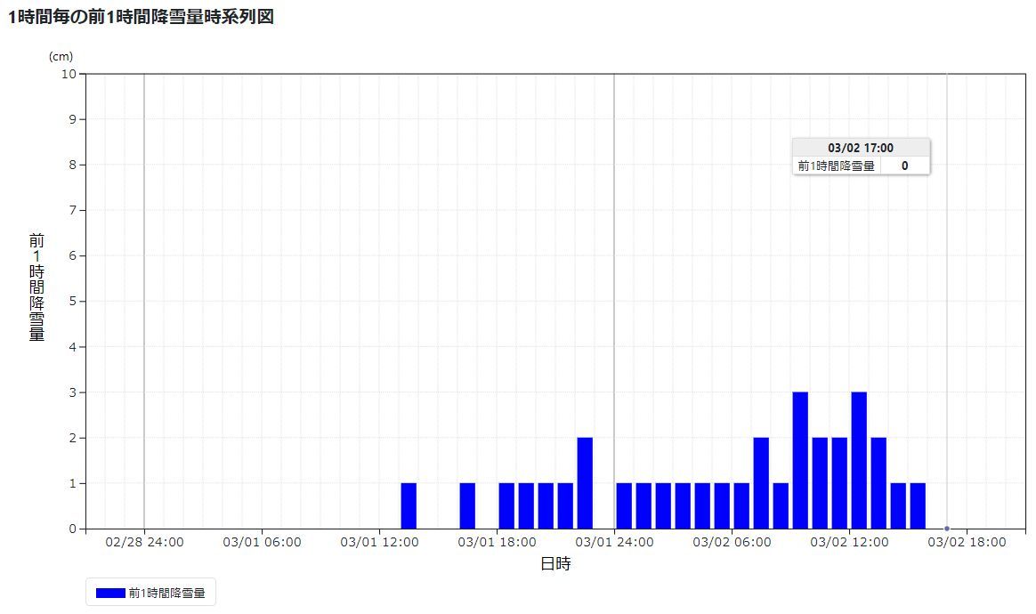Click the tooltip value 0

tap(905, 166)
